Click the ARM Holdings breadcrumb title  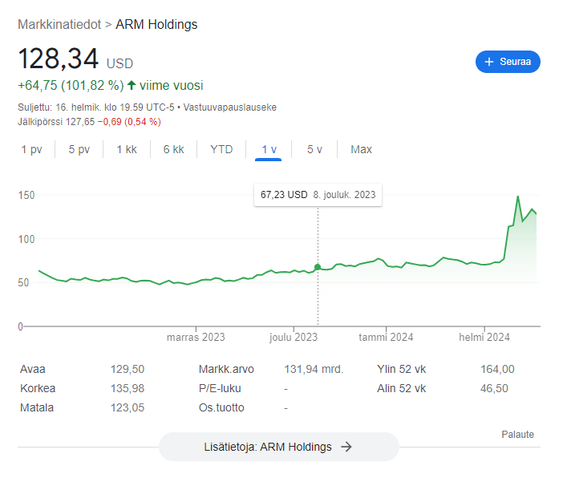point(156,24)
